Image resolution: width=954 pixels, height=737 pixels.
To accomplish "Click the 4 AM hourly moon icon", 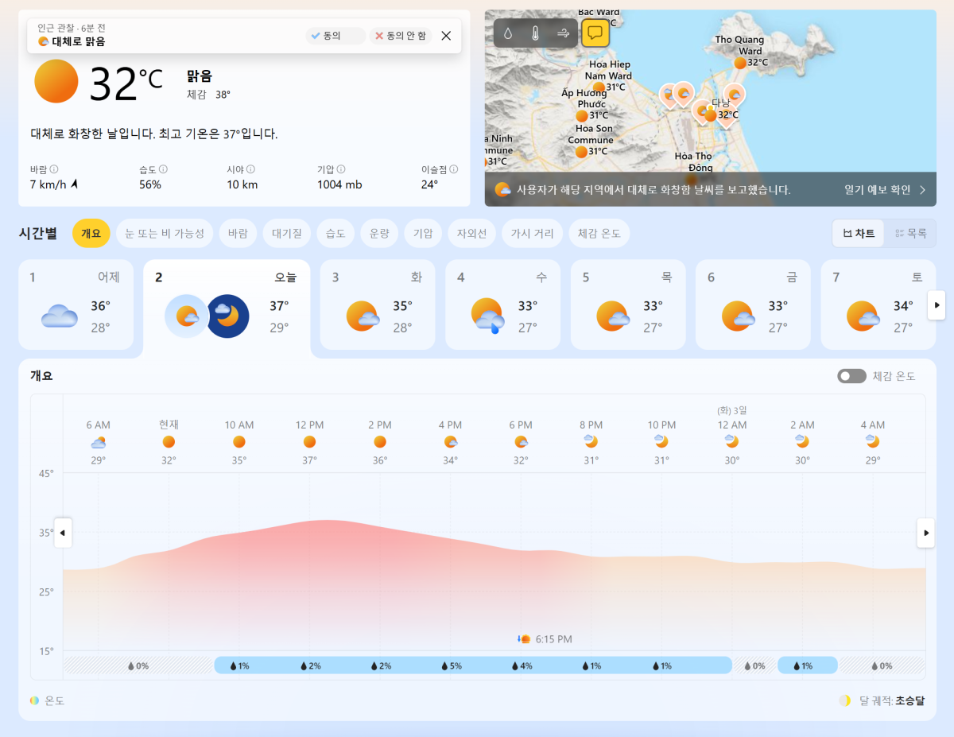I will pyautogui.click(x=872, y=441).
